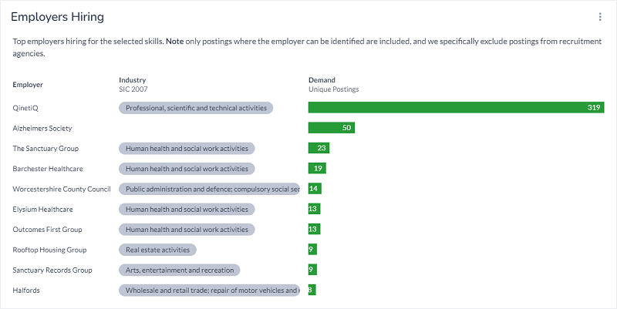
Task: Select Rooftop Housing Group employer
Action: (x=49, y=250)
